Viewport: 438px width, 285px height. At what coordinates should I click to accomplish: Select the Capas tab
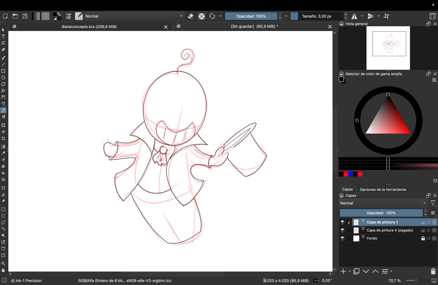point(347,189)
